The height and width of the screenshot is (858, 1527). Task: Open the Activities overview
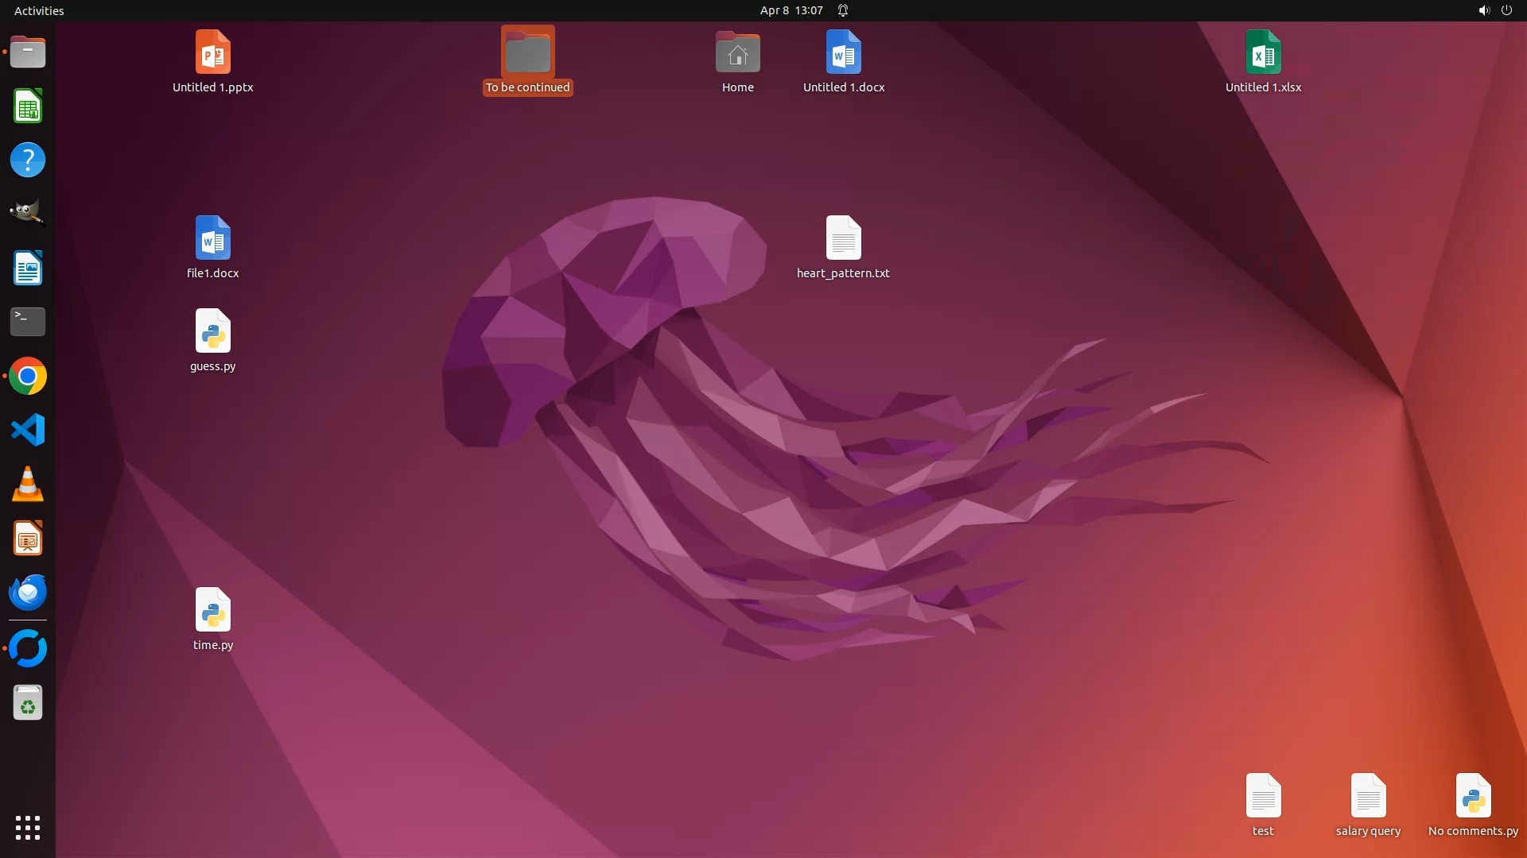coord(39,10)
